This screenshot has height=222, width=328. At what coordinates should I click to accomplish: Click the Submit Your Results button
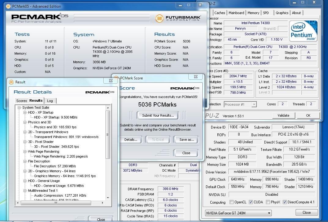(158, 115)
